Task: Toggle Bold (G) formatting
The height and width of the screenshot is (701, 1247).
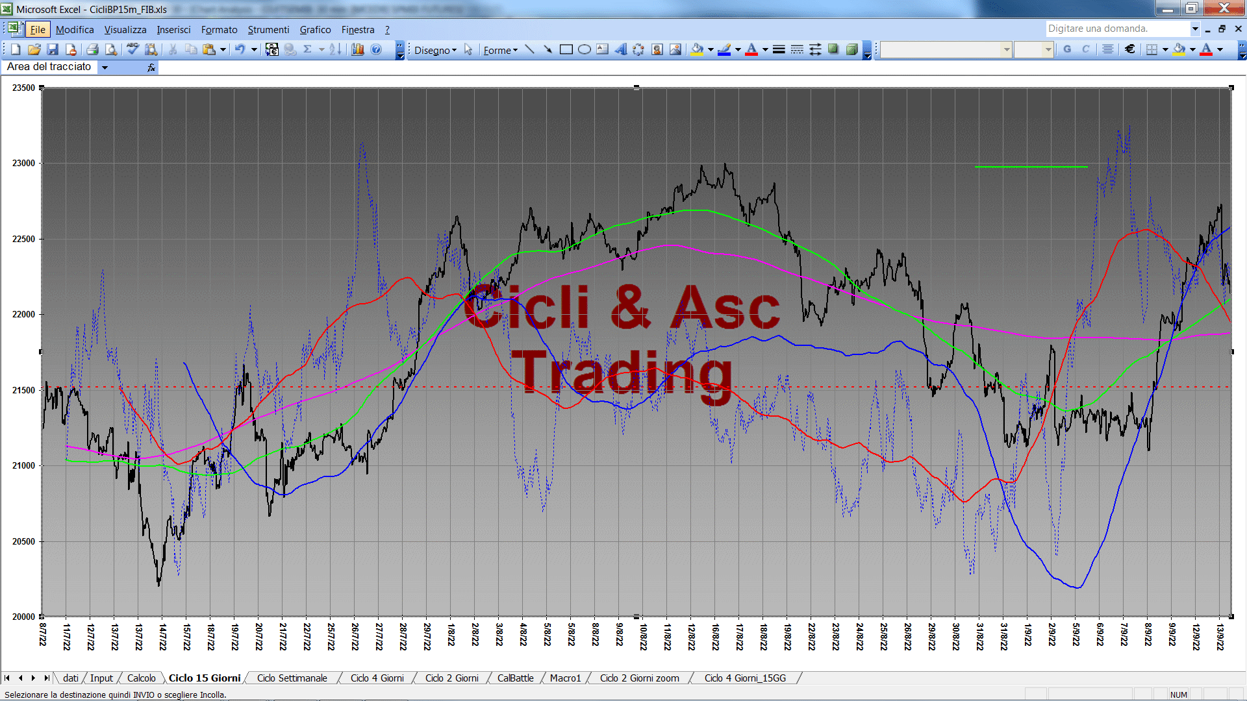Action: 1067,49
